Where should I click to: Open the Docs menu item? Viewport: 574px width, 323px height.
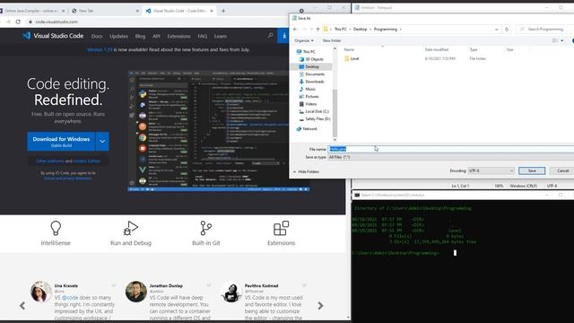tap(97, 36)
